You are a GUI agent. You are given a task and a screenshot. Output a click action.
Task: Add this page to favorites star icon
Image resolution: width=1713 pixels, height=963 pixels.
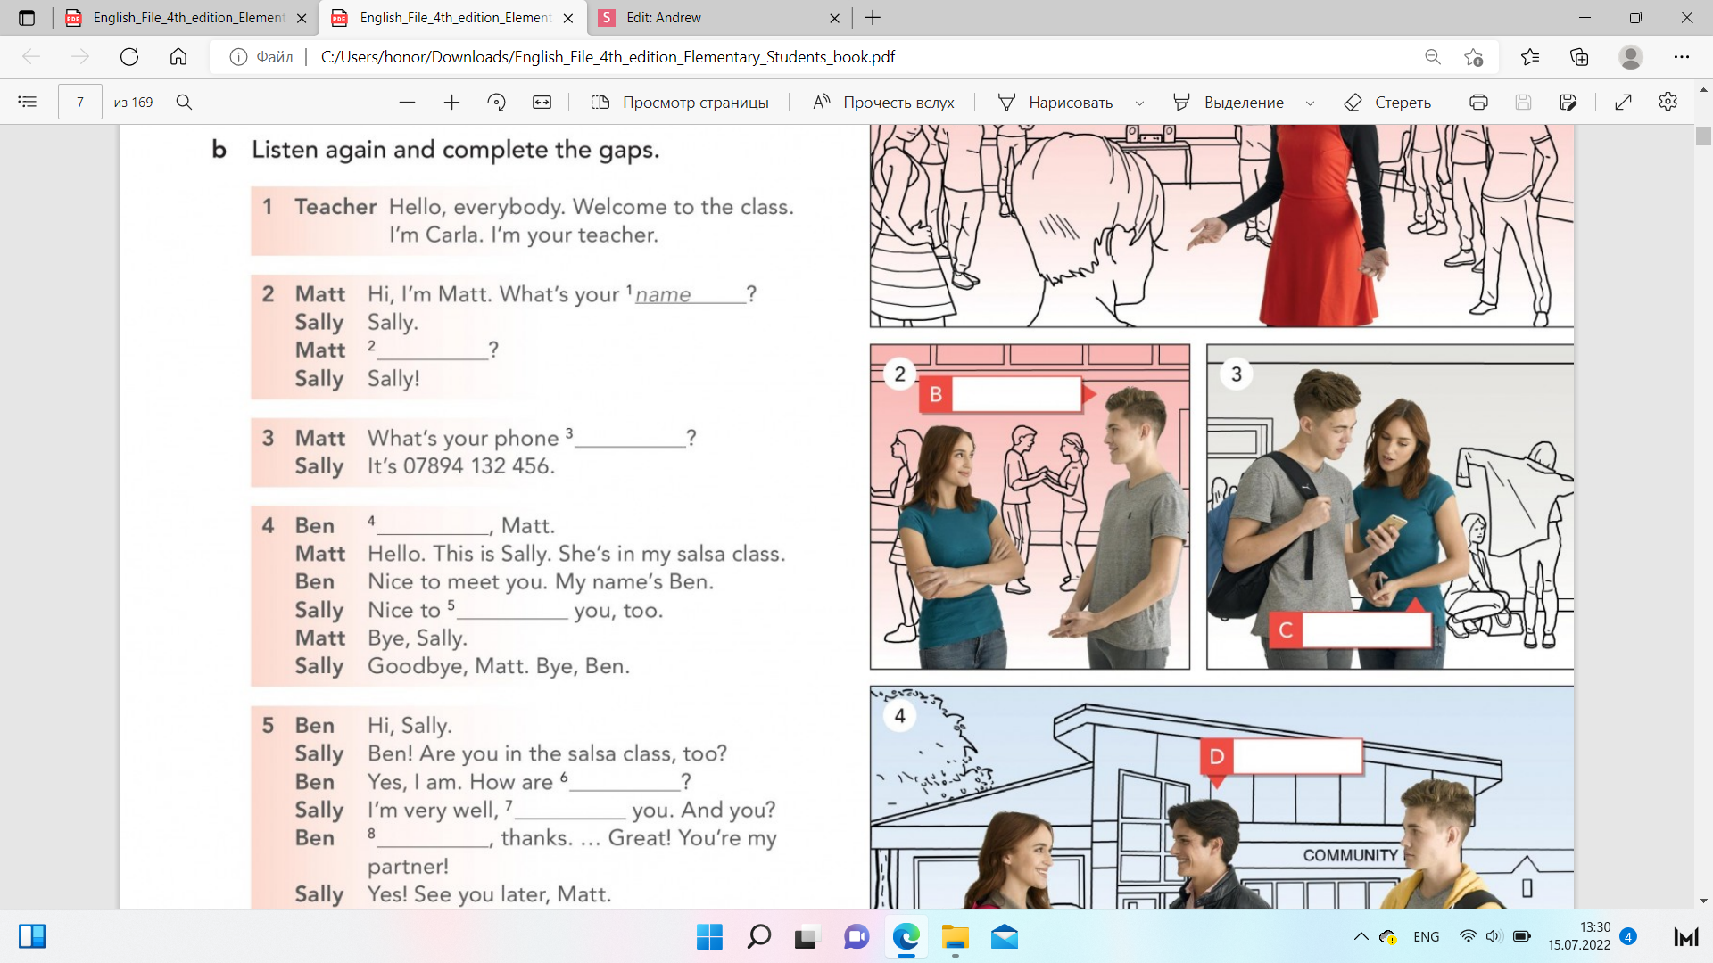click(1473, 57)
